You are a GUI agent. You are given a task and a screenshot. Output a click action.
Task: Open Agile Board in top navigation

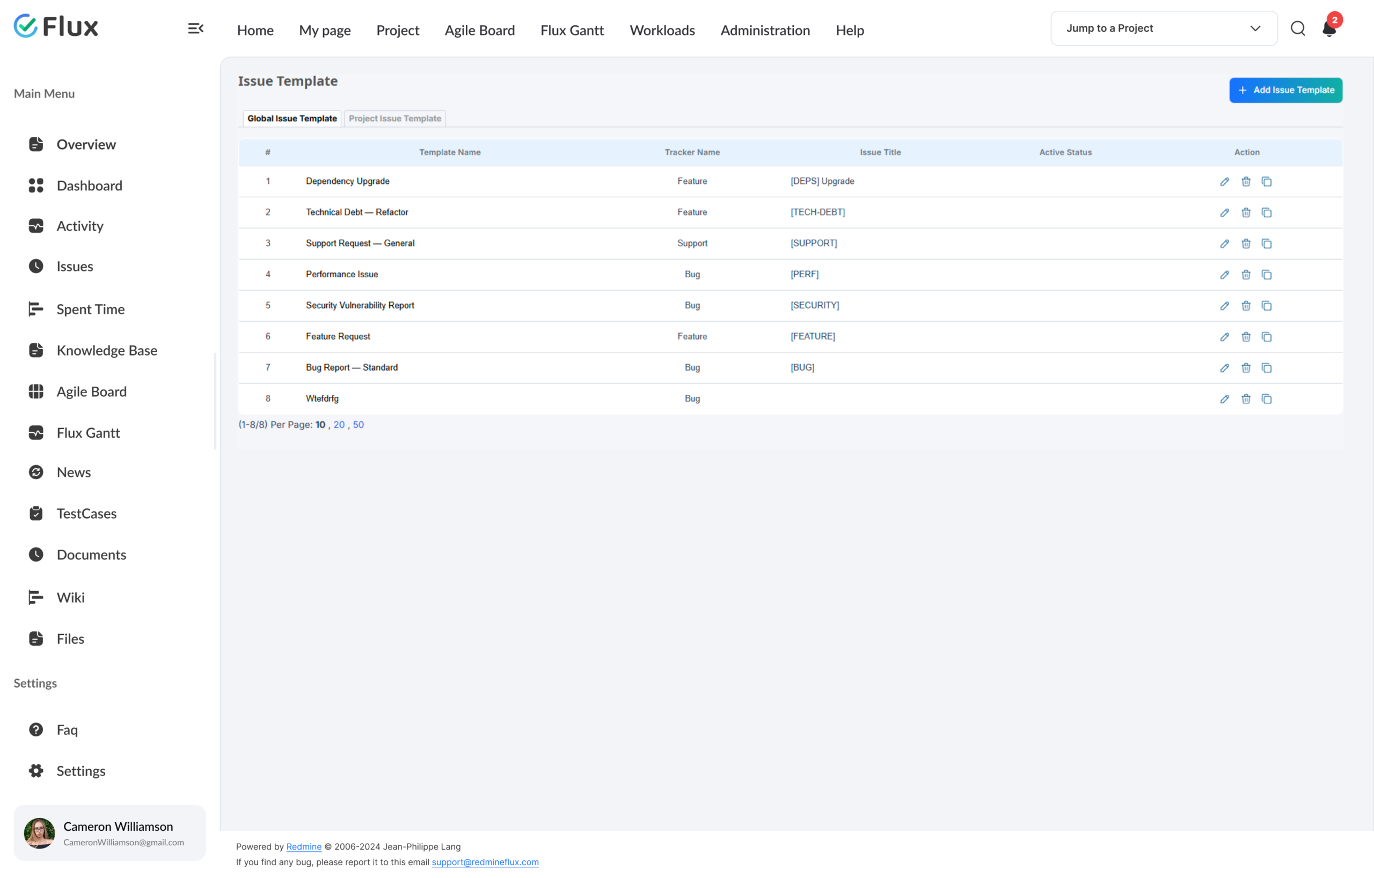pyautogui.click(x=479, y=30)
